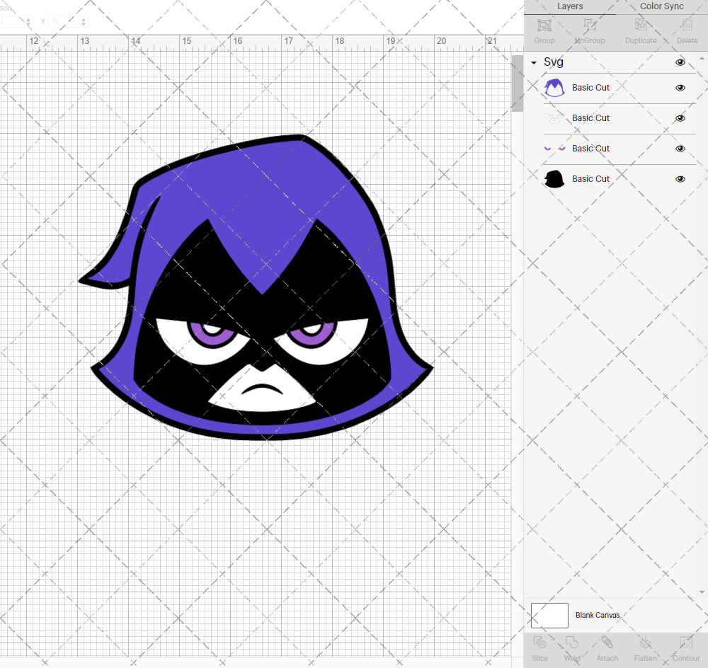Image resolution: width=708 pixels, height=668 pixels.
Task: Click the Svg group name
Action: (554, 62)
